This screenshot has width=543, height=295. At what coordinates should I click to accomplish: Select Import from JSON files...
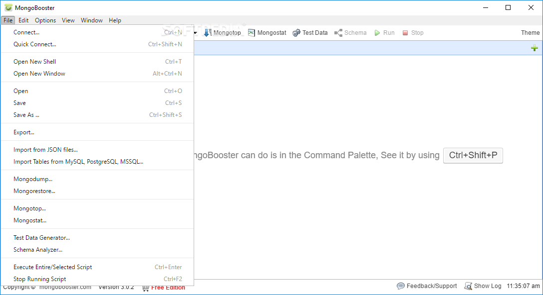pyautogui.click(x=97, y=150)
